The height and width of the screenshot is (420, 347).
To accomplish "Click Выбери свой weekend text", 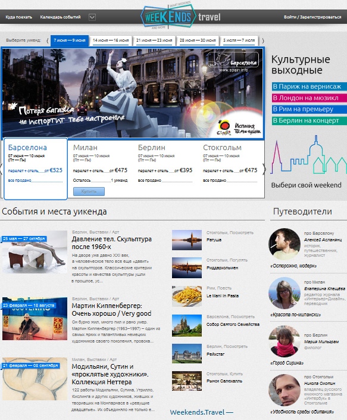I will click(306, 185).
